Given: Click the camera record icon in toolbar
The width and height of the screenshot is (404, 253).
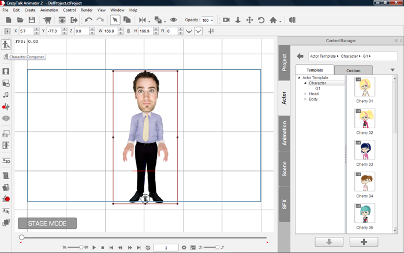Looking at the screenshot, I should coord(226,20).
